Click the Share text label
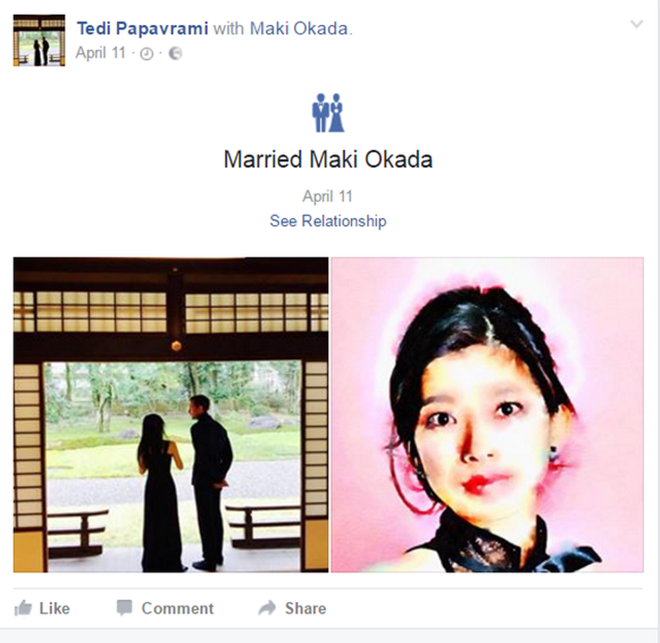 tap(306, 609)
